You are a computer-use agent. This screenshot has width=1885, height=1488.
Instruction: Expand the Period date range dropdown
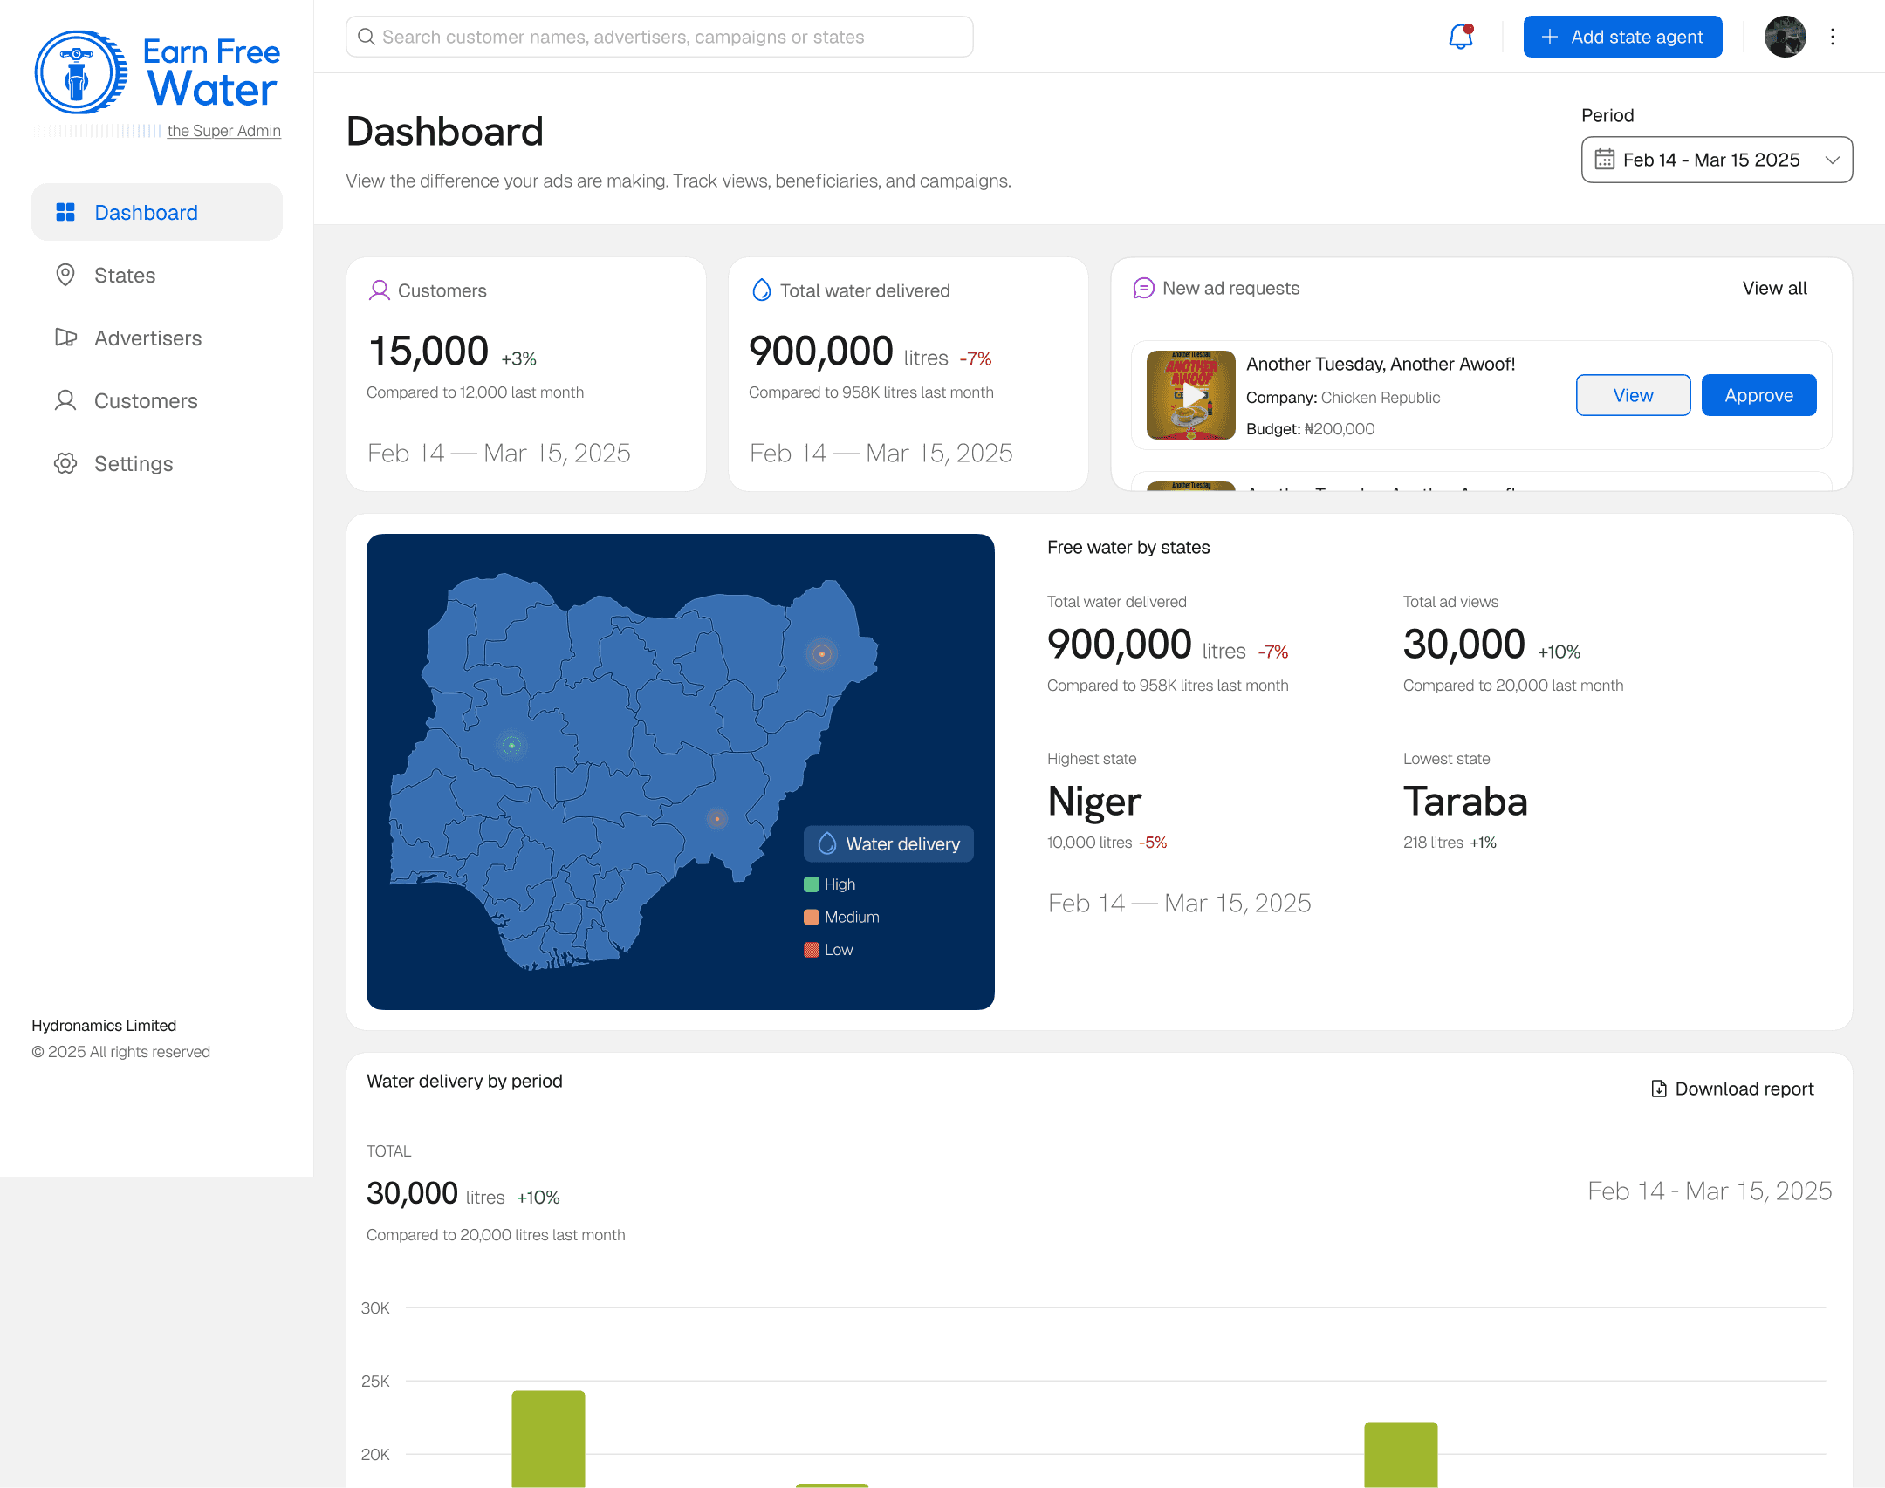(1710, 160)
